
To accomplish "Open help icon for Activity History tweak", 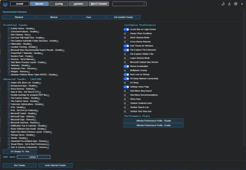I will (34, 29).
